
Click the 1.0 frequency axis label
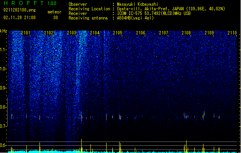(x=3, y=69)
